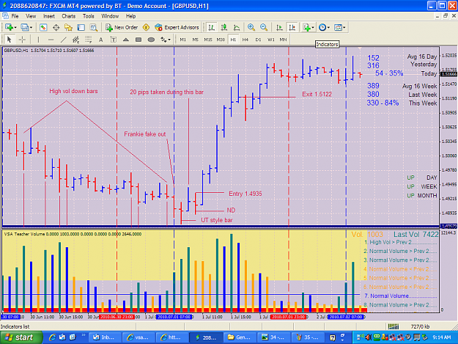Open the Windows start button
458x344 pixels.
coord(21,337)
